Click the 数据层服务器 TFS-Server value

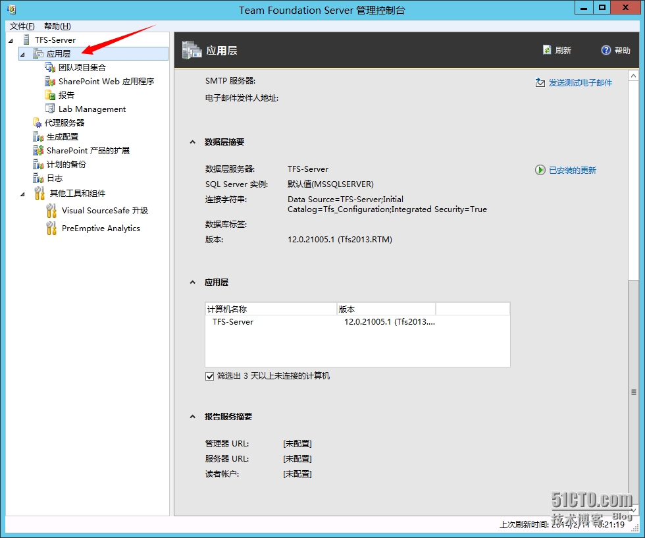308,169
